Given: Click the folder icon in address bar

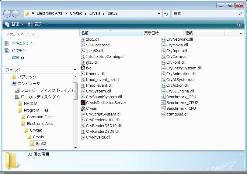Looking at the screenshot, I should (x=27, y=14).
